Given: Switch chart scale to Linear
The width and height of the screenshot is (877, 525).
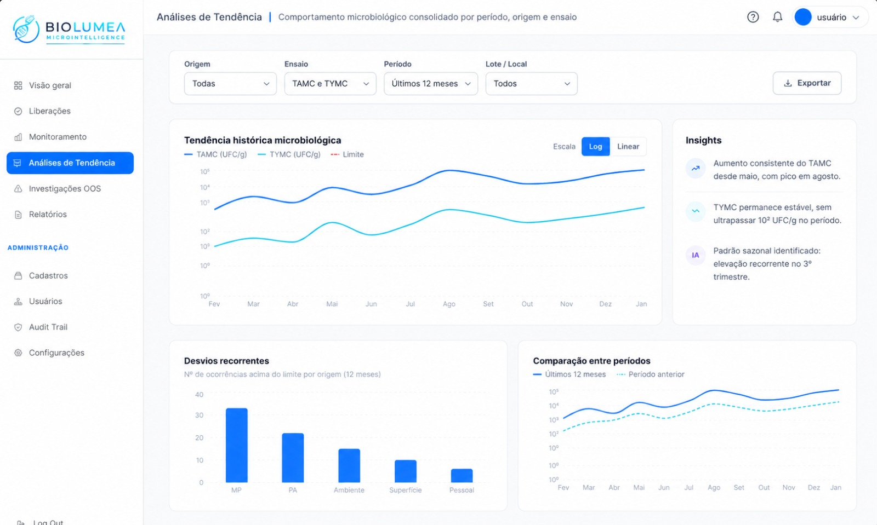Looking at the screenshot, I should click(628, 147).
